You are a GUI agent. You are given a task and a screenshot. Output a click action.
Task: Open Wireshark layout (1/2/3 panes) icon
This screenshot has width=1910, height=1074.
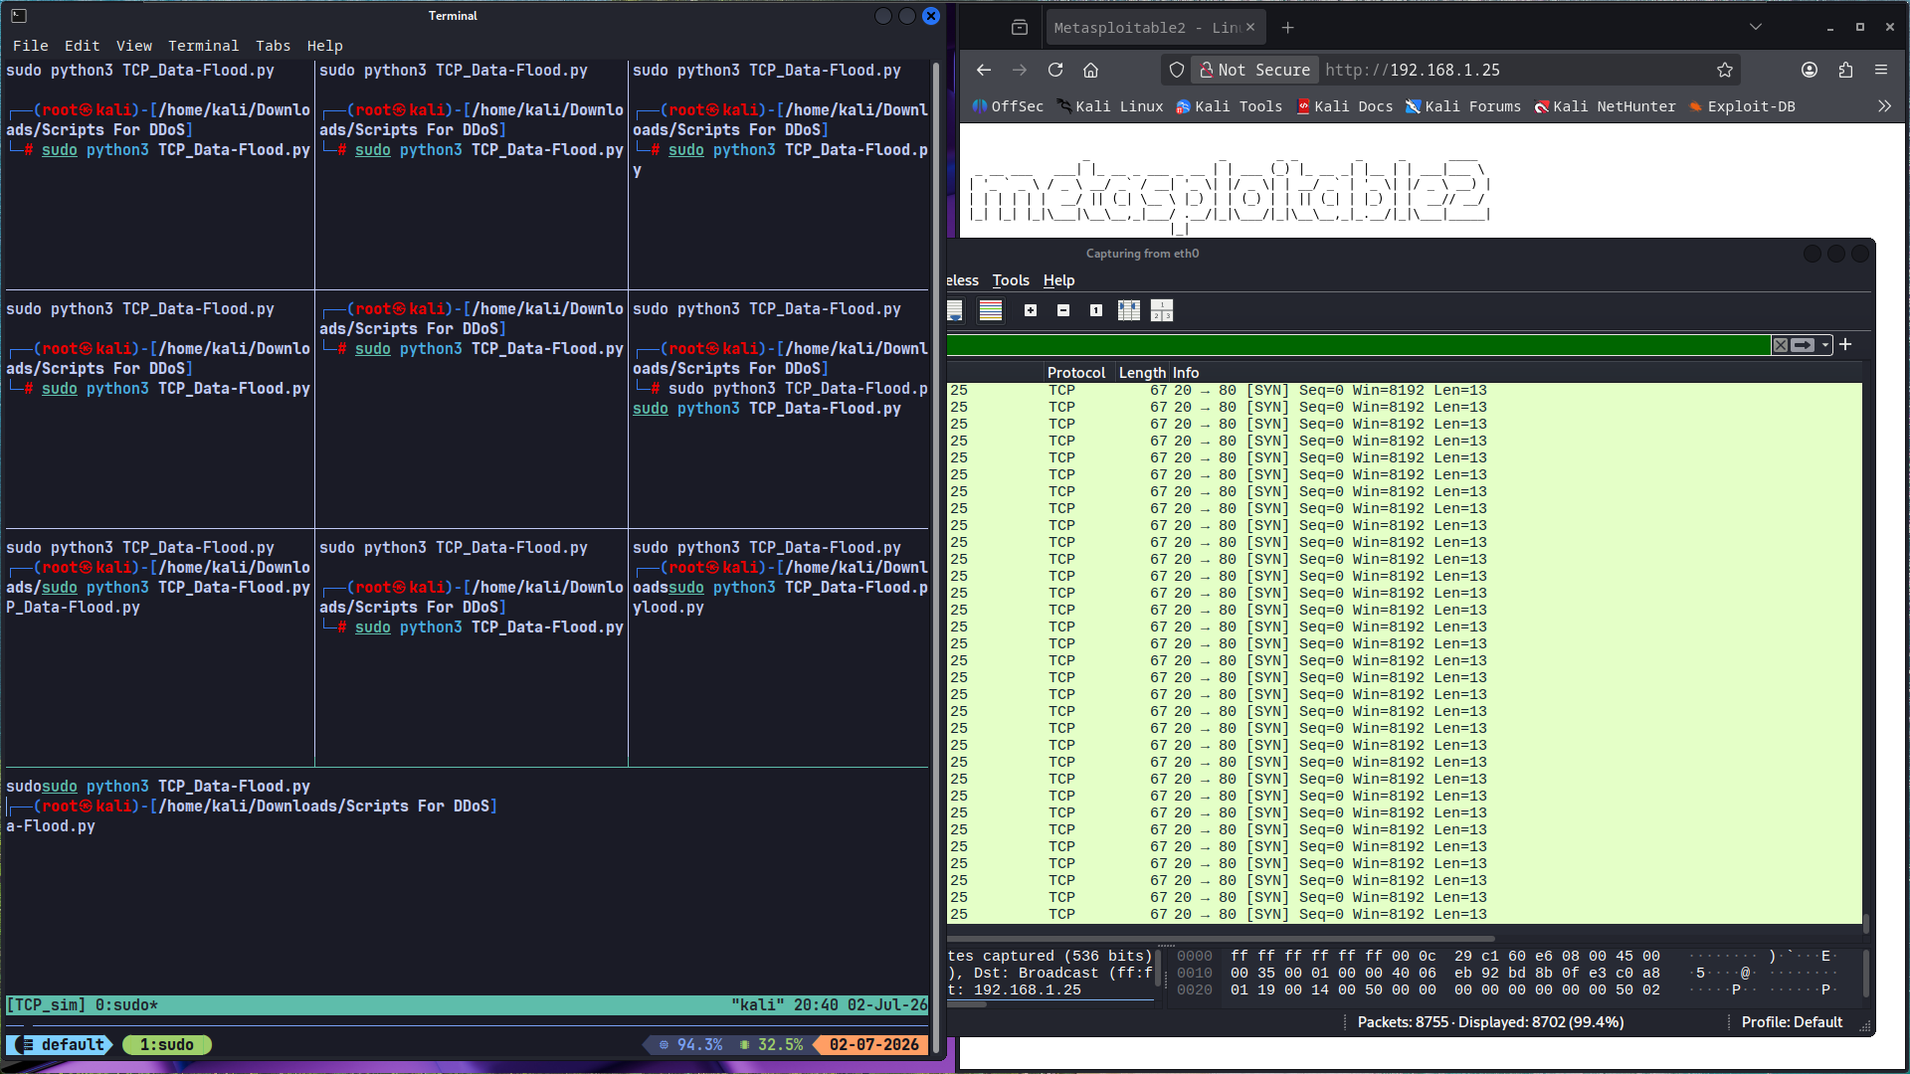[x=1162, y=310]
